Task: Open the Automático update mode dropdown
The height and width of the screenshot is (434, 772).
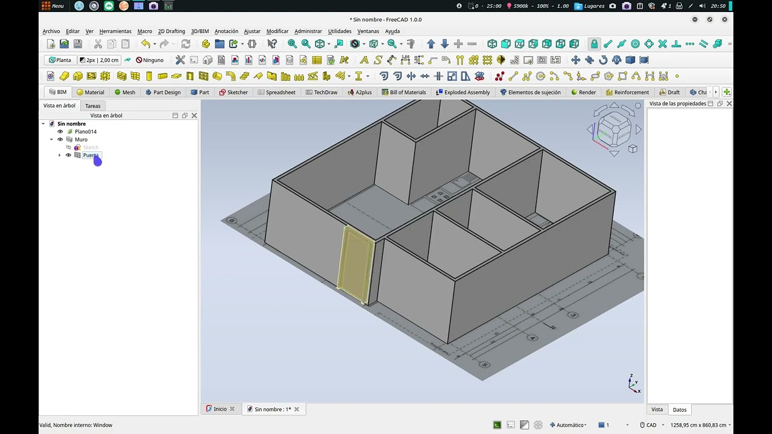Action: pyautogui.click(x=568, y=425)
